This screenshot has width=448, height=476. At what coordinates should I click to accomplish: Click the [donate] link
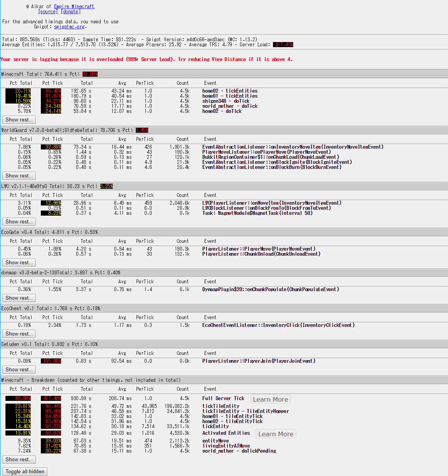70,12
